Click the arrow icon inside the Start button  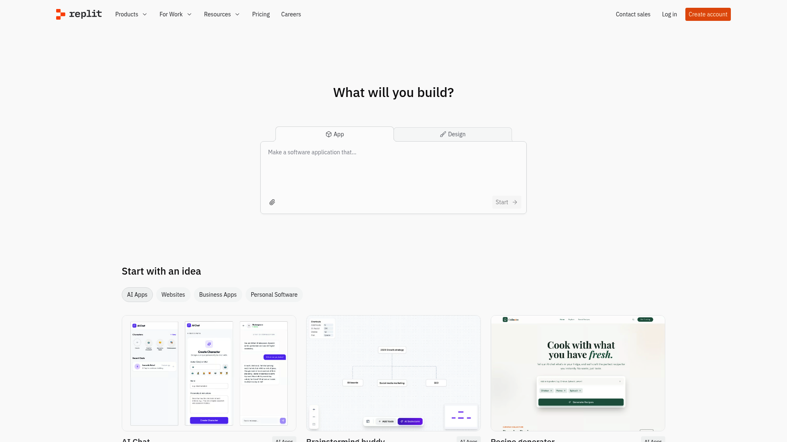(x=514, y=202)
